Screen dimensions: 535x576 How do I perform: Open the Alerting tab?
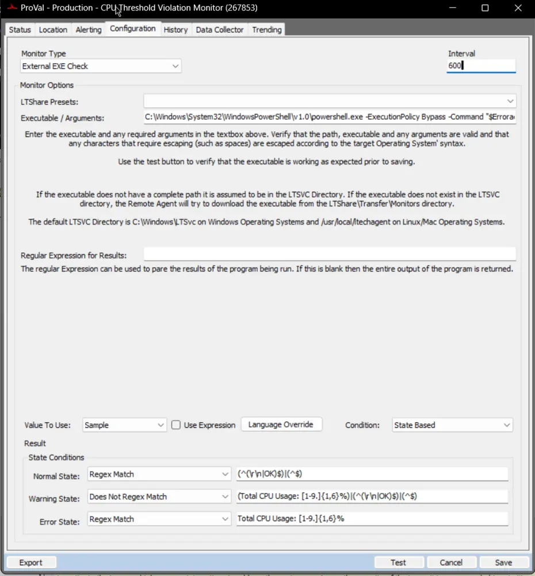coord(89,30)
